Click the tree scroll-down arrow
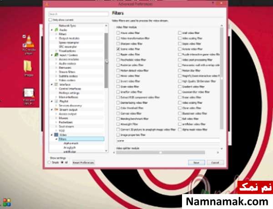Screen dimensions: 273x209 click(106, 151)
